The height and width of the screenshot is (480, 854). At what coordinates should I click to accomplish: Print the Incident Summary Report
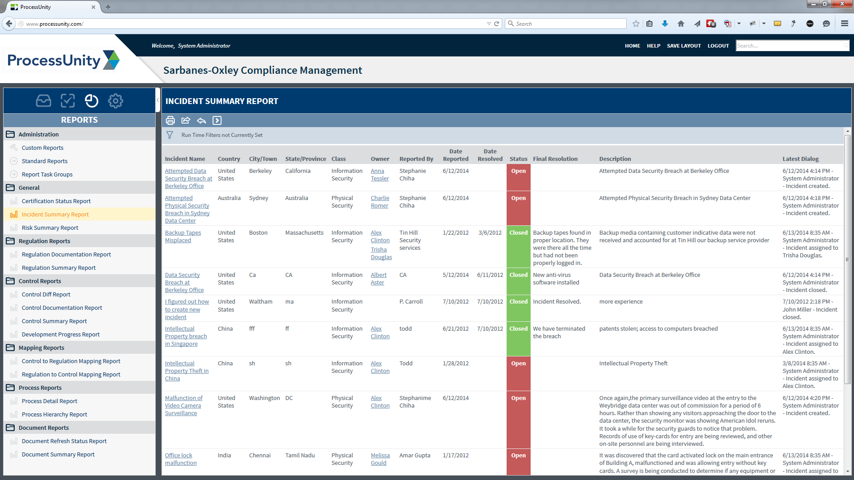click(x=170, y=120)
